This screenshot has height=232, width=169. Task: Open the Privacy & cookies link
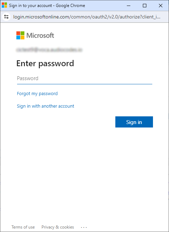pos(58,227)
